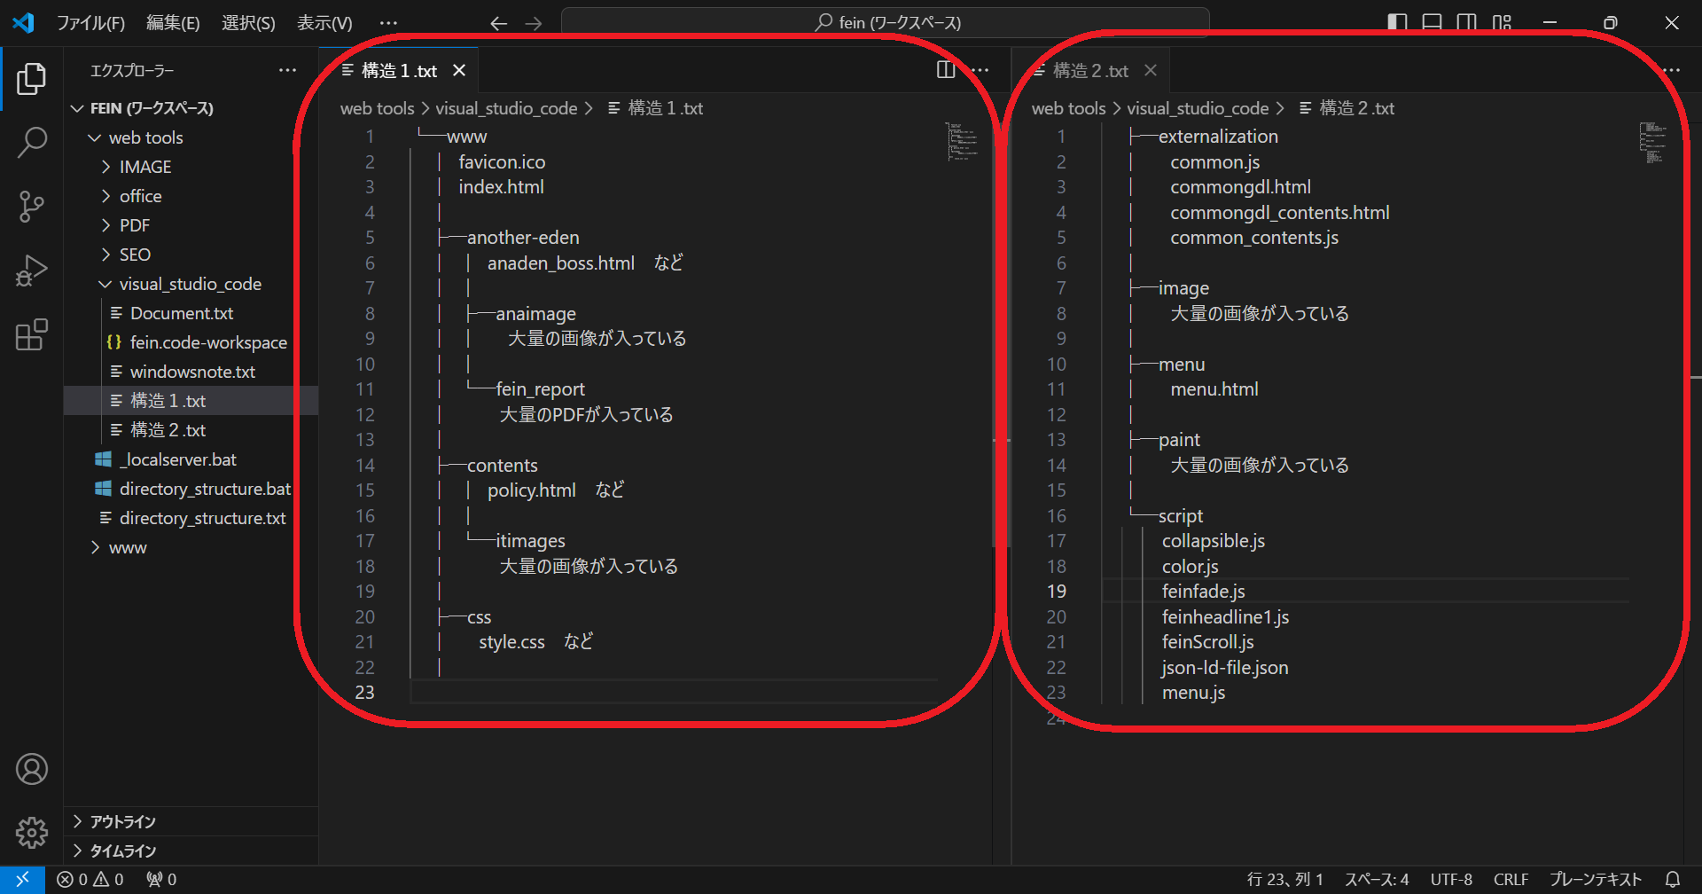Split the 構造１.txt editor to the right
1702x894 pixels.
click(946, 70)
